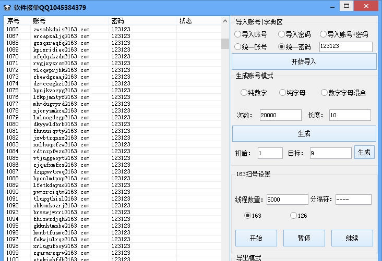382x261 pixels.
Task: Select row 1078 njorysmkca@163.com
Action: pyautogui.click(x=113, y=110)
